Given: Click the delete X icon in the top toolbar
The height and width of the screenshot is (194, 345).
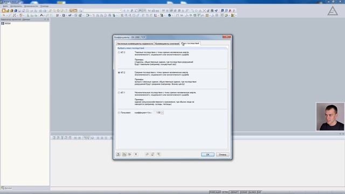Looking at the screenshot, I should [x=204, y=11].
